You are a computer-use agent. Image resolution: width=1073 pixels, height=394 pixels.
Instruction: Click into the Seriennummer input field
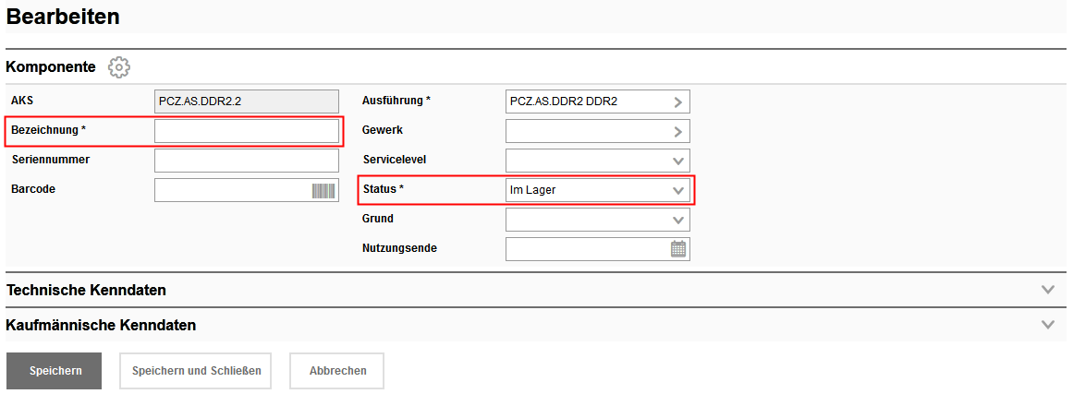[x=247, y=161]
